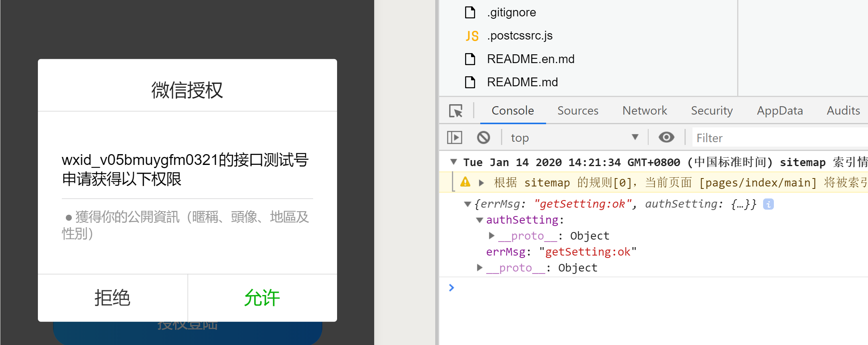
Task: Activate the element inspector picker icon
Action: click(456, 111)
